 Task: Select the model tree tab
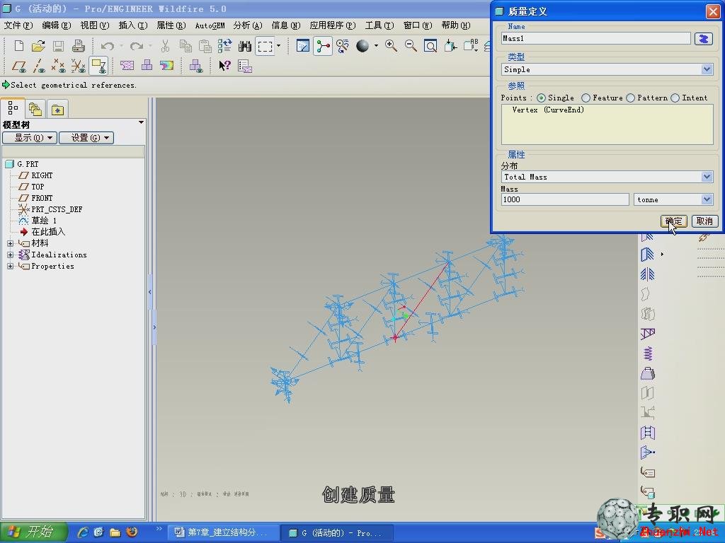coord(13,108)
